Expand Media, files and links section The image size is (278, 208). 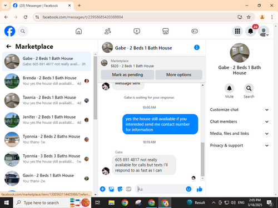click(x=239, y=134)
